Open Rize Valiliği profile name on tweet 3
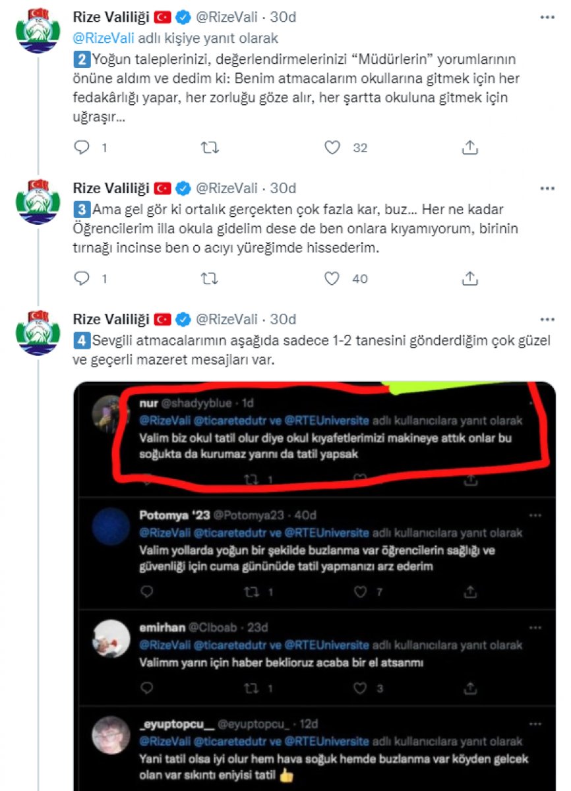The height and width of the screenshot is (791, 571). (x=110, y=189)
